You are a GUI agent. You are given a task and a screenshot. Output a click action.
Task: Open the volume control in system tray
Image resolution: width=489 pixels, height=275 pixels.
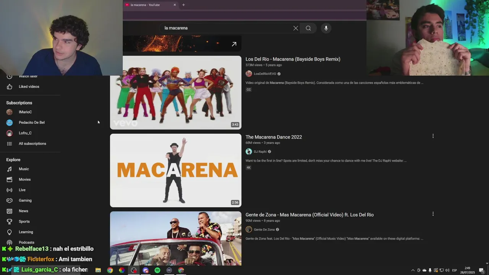click(x=447, y=270)
